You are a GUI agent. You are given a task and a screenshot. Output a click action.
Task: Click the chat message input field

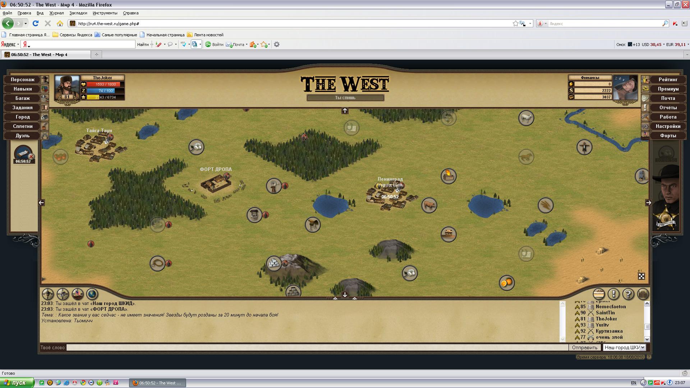(316, 347)
